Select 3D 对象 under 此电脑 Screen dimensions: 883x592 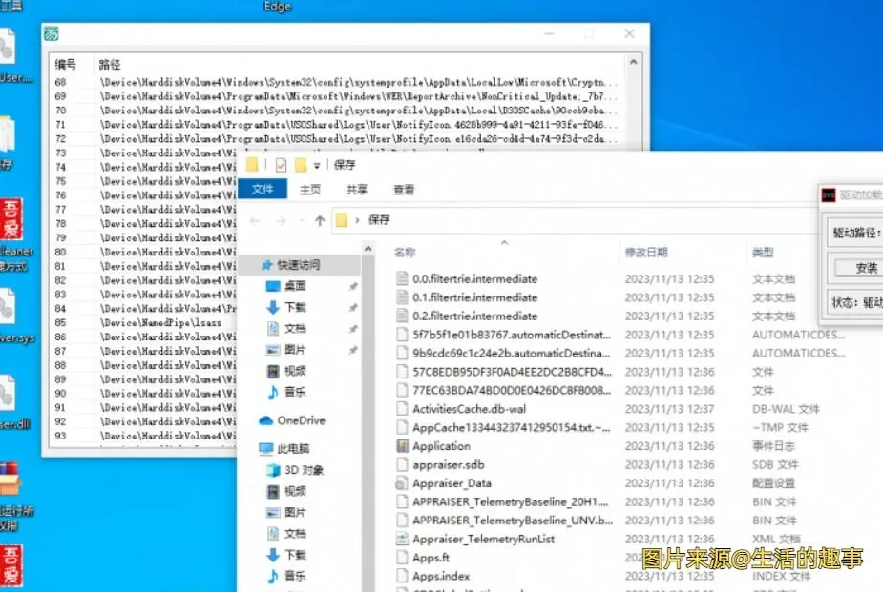tap(304, 470)
